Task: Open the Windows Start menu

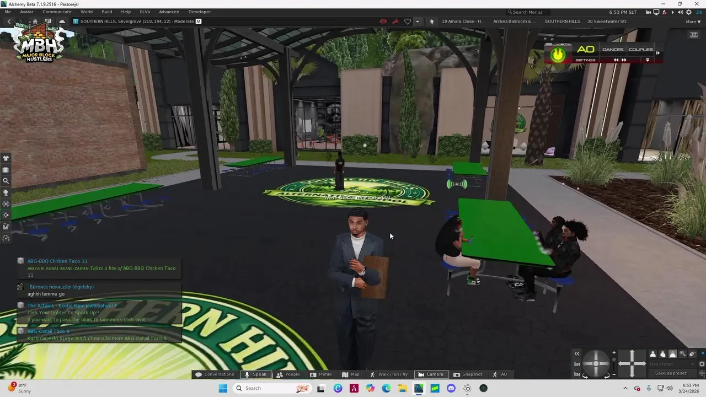Action: (x=223, y=388)
